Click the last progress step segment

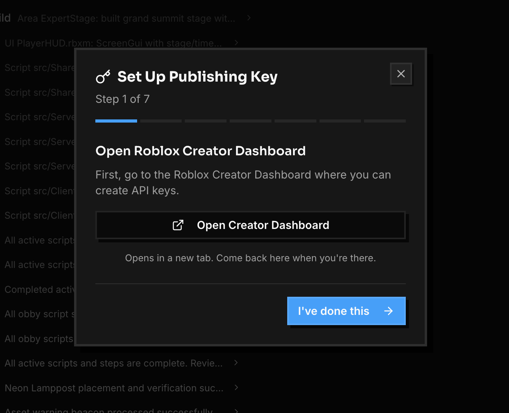point(385,121)
